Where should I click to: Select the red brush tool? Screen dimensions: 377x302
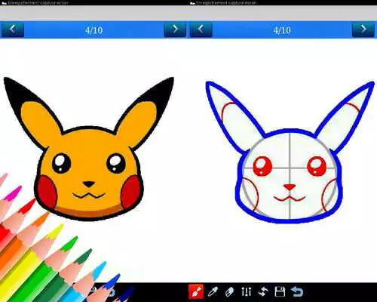tap(196, 291)
